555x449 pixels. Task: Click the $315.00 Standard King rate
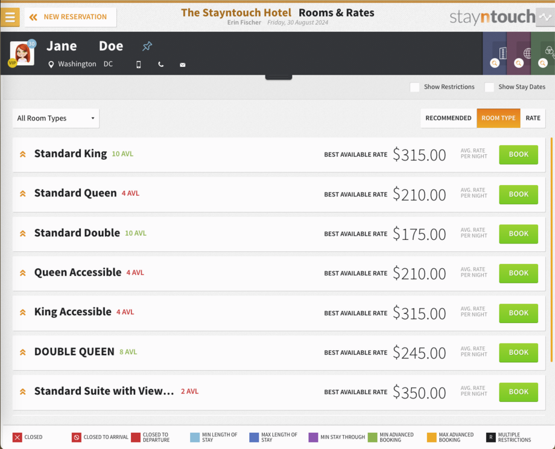pos(419,155)
